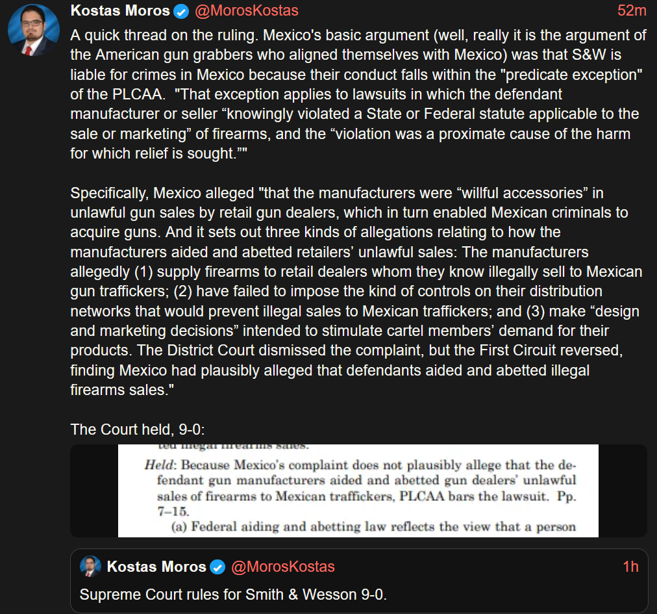
Task: Expand the embedded court ruling image
Action: click(358, 491)
